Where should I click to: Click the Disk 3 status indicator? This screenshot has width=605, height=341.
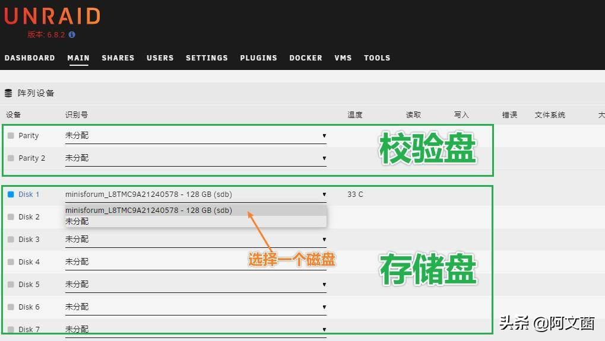point(11,239)
